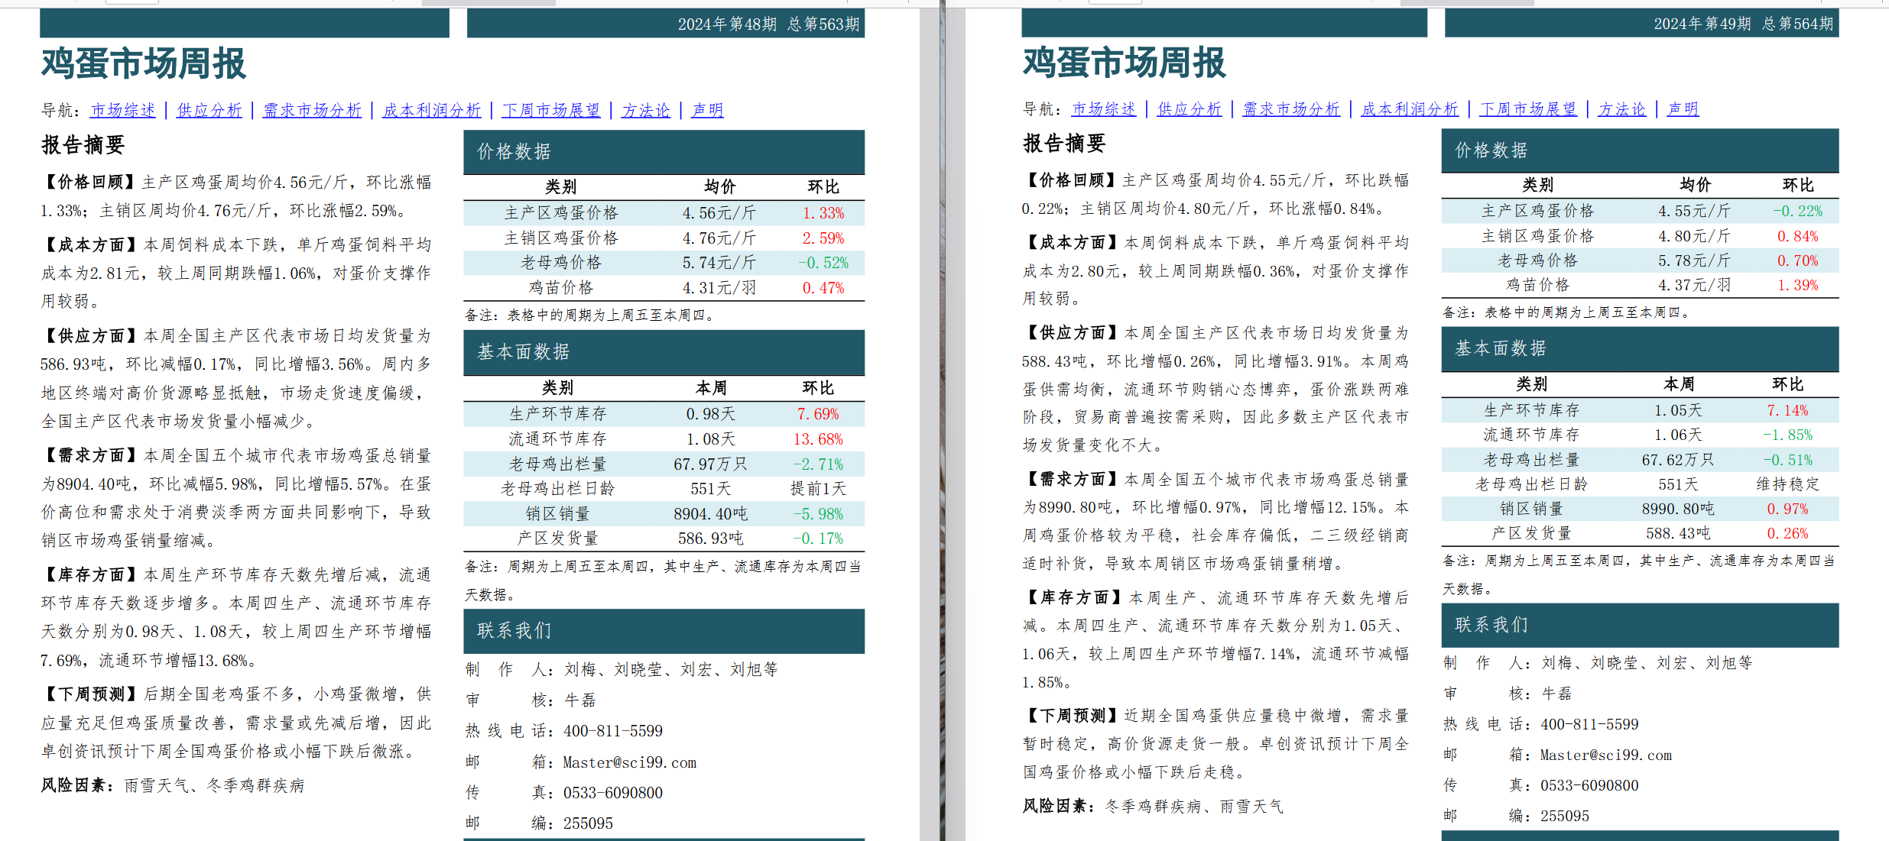
Task: Go to 需求市场分析 in left report
Action: (x=312, y=111)
